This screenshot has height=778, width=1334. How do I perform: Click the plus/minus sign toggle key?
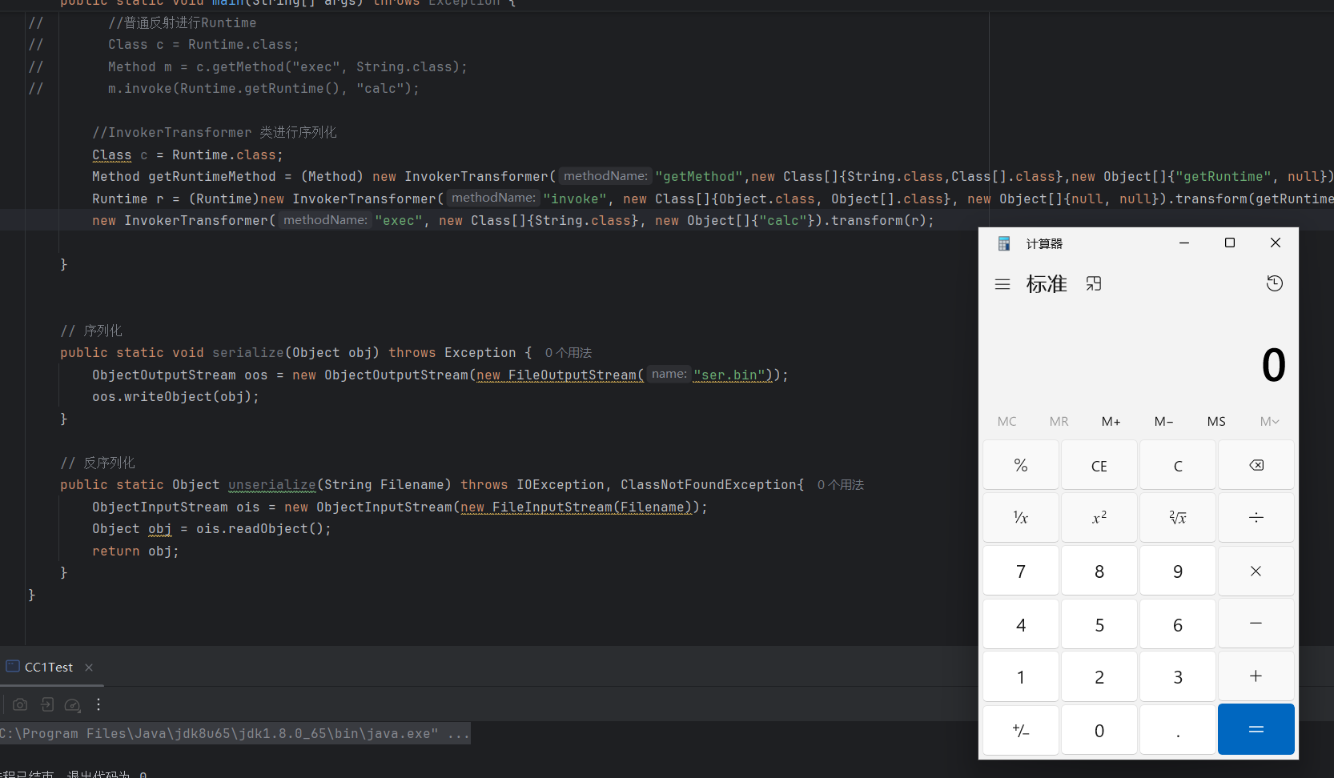pyautogui.click(x=1021, y=729)
